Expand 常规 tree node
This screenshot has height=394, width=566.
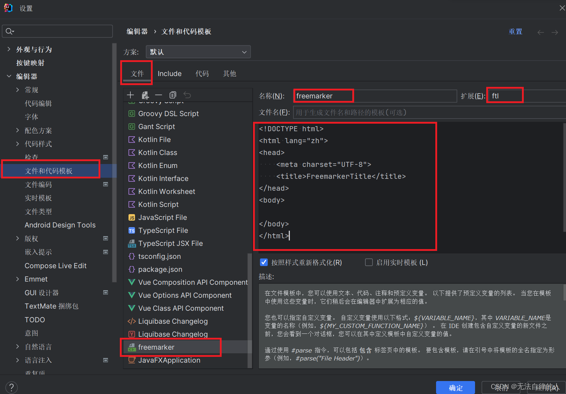[18, 90]
